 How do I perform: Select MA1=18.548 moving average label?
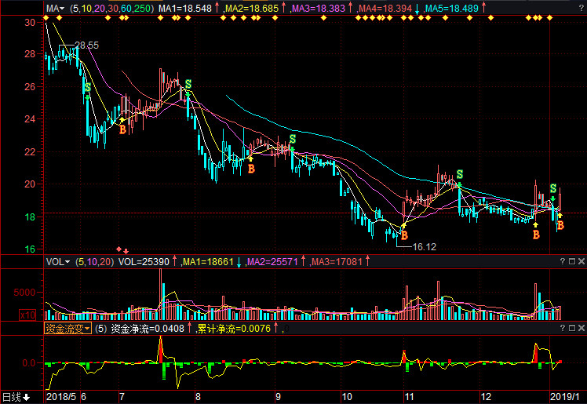(x=185, y=9)
